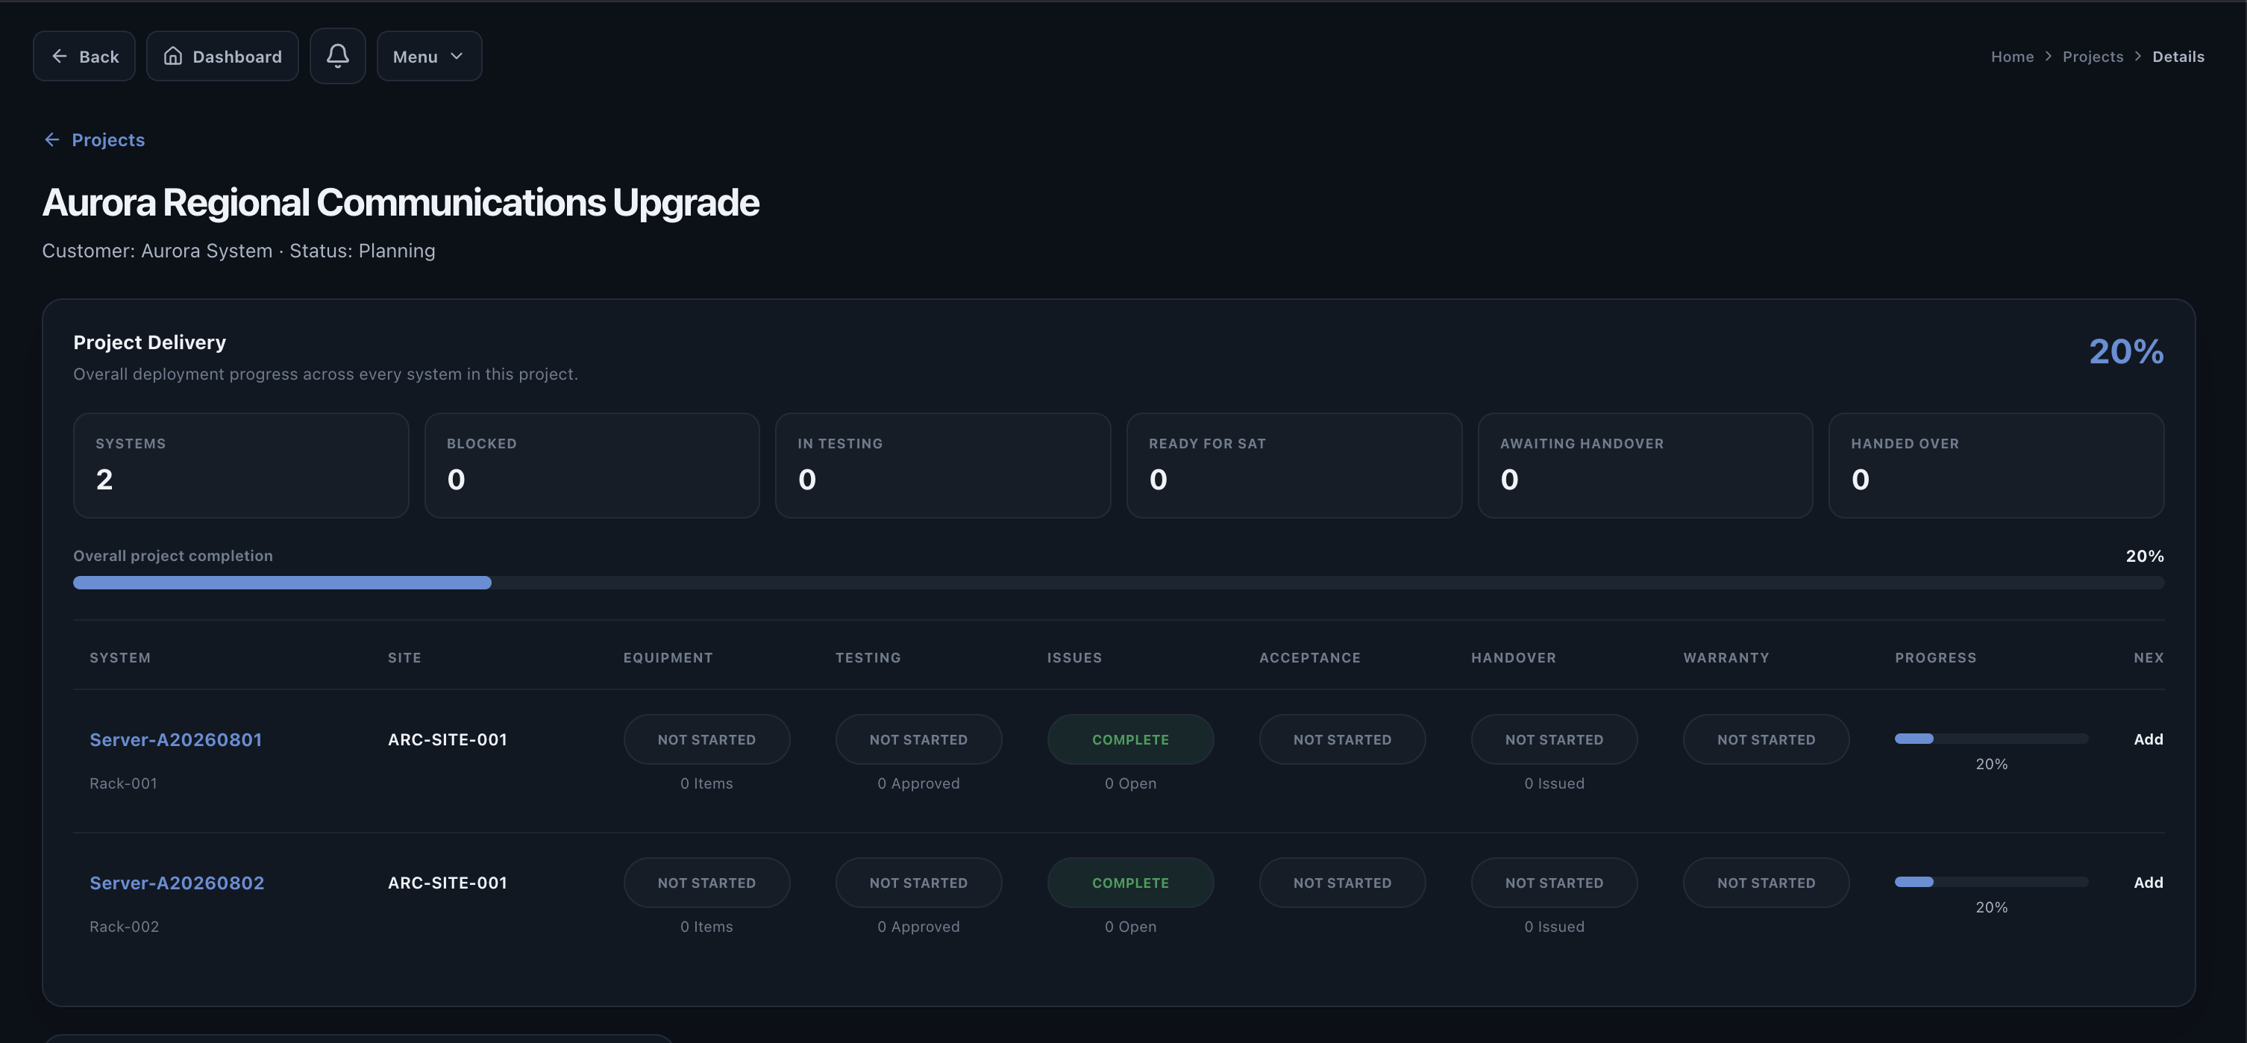Viewport: 2247px width, 1043px height.
Task: Select the Ready for SAT card
Action: [x=1294, y=466]
